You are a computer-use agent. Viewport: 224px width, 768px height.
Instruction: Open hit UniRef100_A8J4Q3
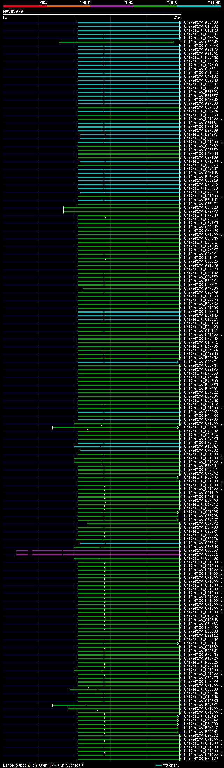tap(201, 22)
